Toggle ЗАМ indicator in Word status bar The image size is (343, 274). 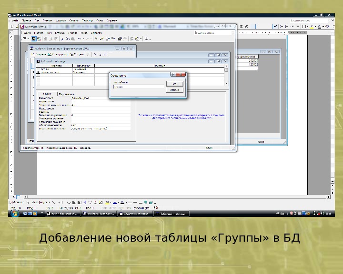pos(129,208)
